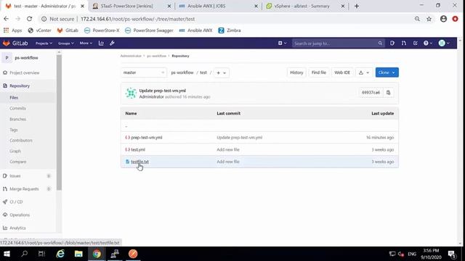465x261 pixels.
Task: Open vCenter bookmark
Action: [39, 30]
